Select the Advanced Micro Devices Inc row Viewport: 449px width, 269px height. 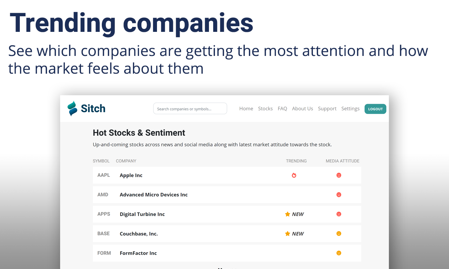[x=227, y=195]
